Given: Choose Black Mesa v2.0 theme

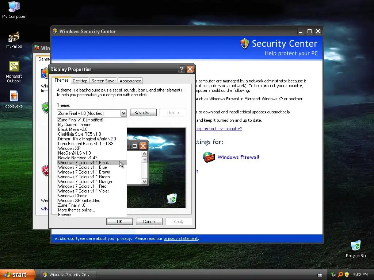Looking at the screenshot, I should 92,129.
